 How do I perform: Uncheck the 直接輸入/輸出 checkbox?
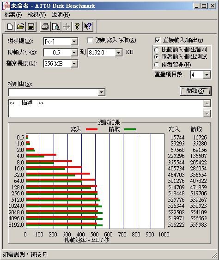(x=158, y=40)
